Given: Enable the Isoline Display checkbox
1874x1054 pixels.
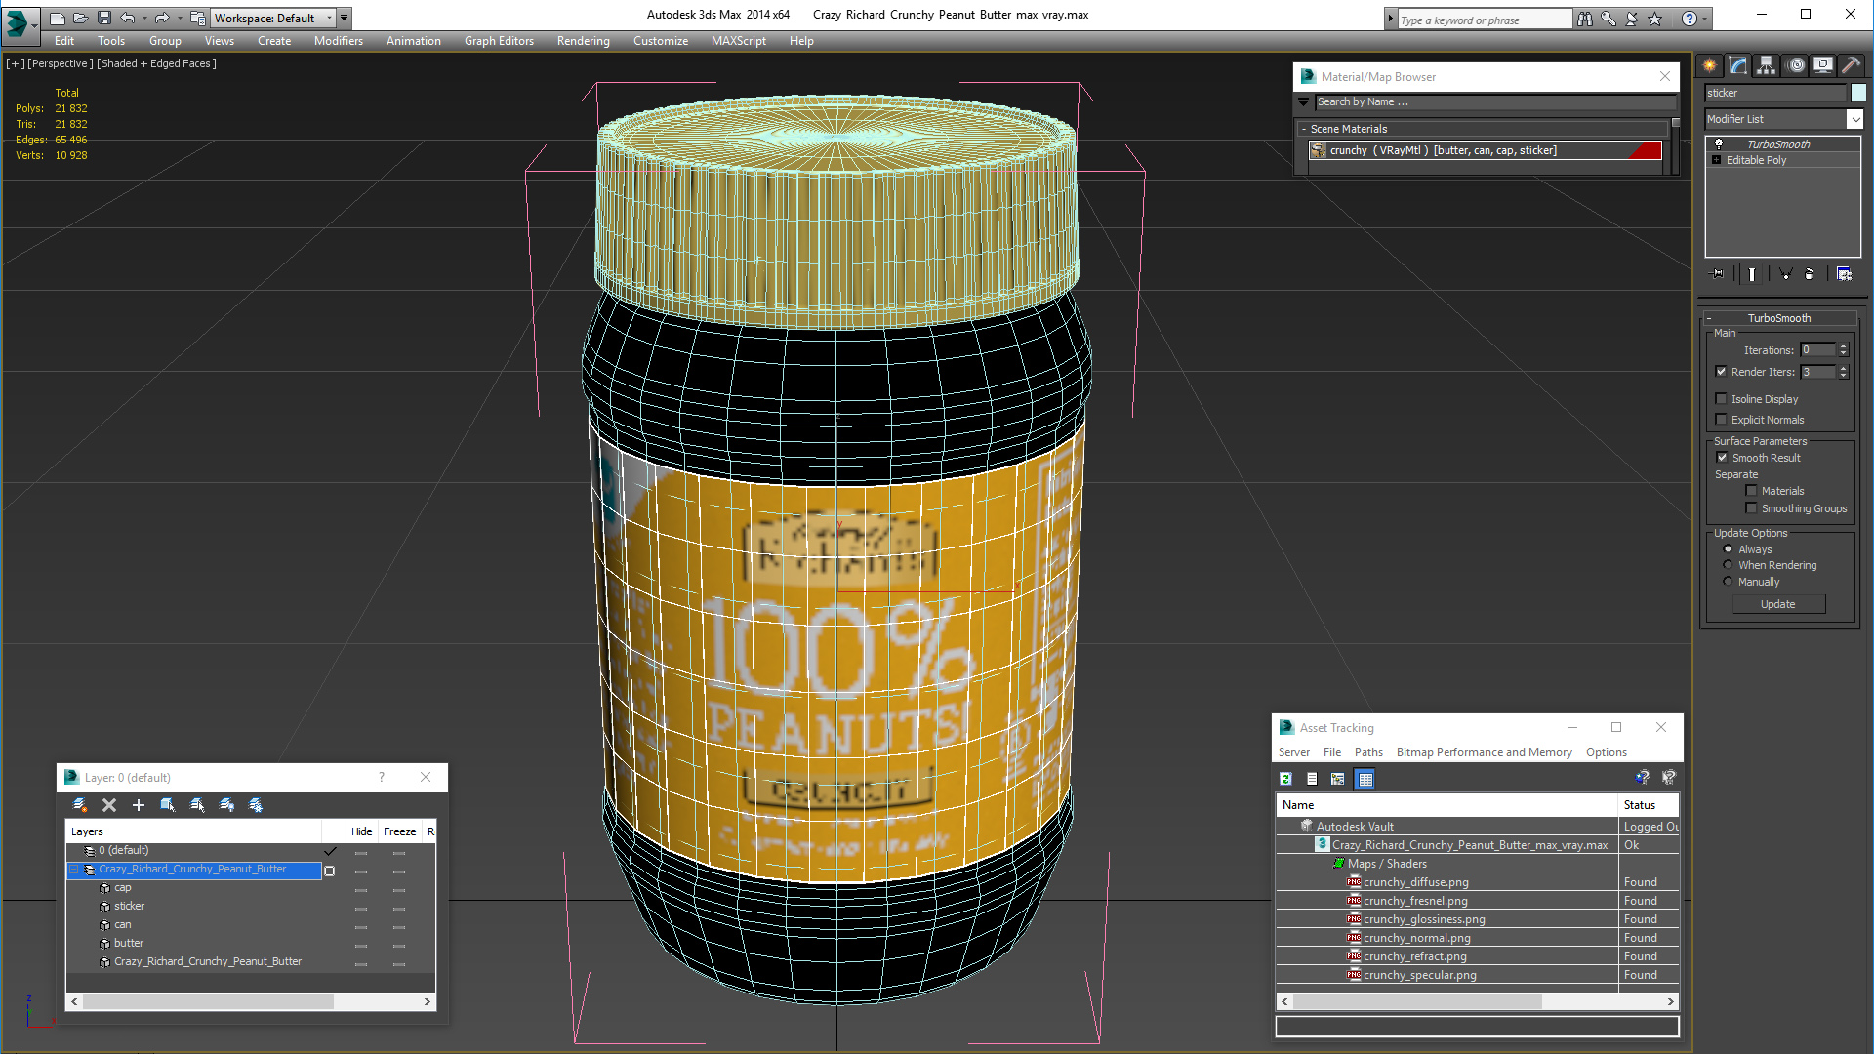Looking at the screenshot, I should point(1722,398).
